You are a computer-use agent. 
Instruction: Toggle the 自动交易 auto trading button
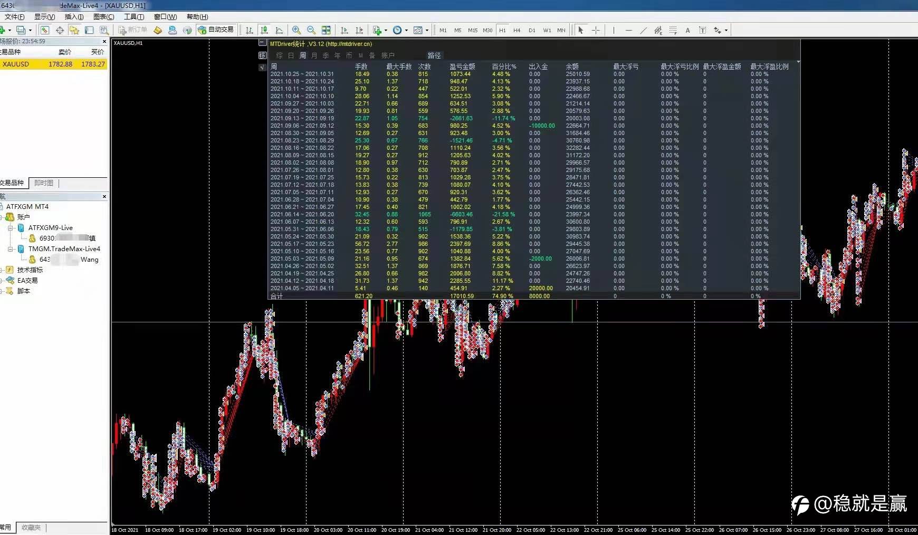tap(216, 30)
